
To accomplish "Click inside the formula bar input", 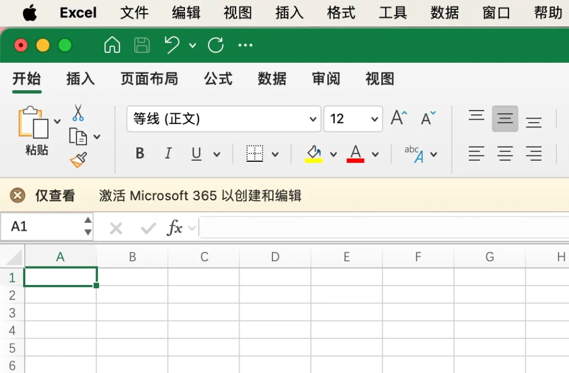I will tap(384, 227).
